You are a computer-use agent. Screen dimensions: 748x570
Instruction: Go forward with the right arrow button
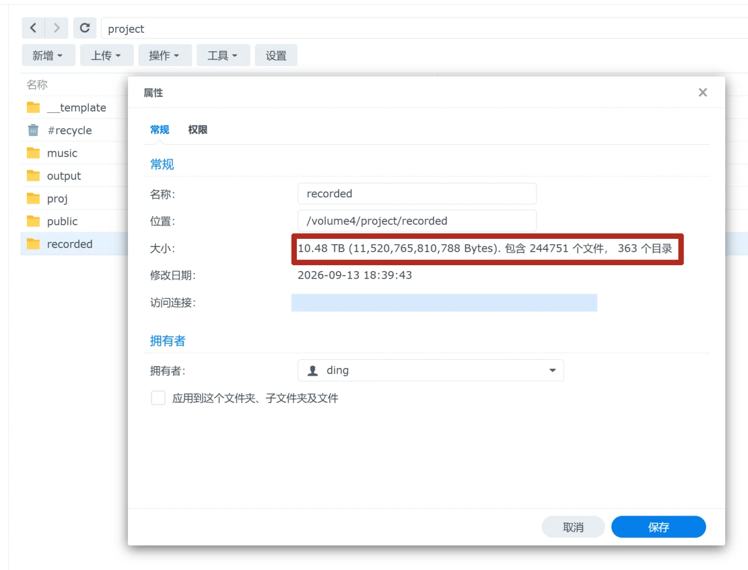click(57, 28)
